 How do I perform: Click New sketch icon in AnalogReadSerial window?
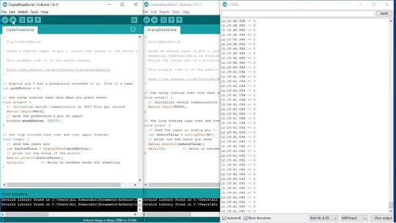pos(163,20)
